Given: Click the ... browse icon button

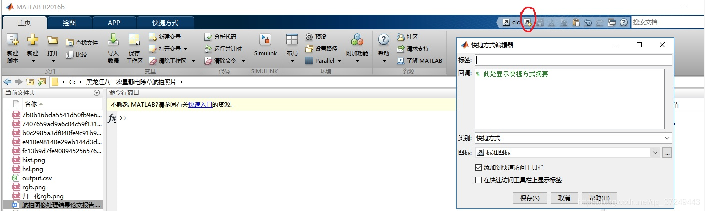Looking at the screenshot, I should 667,153.
